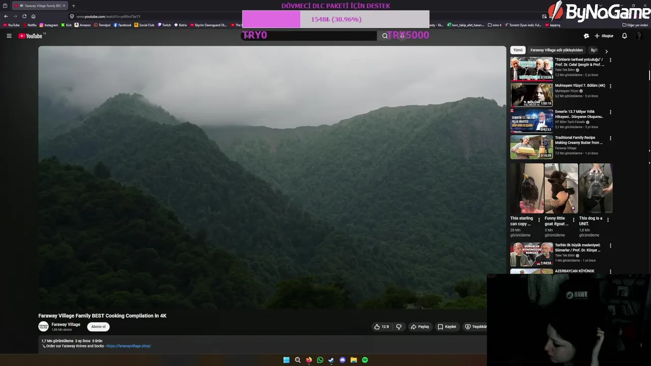Open Spotify from the taskbar
The width and height of the screenshot is (651, 366).
click(x=365, y=360)
